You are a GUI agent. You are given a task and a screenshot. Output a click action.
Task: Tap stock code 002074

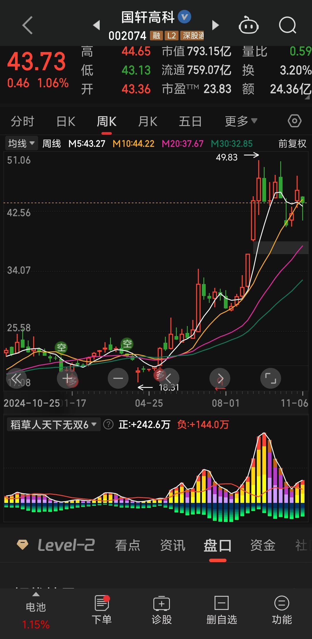(x=127, y=36)
